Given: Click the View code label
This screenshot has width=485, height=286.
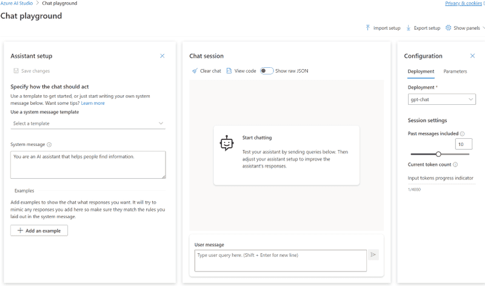Looking at the screenshot, I should [x=245, y=71].
